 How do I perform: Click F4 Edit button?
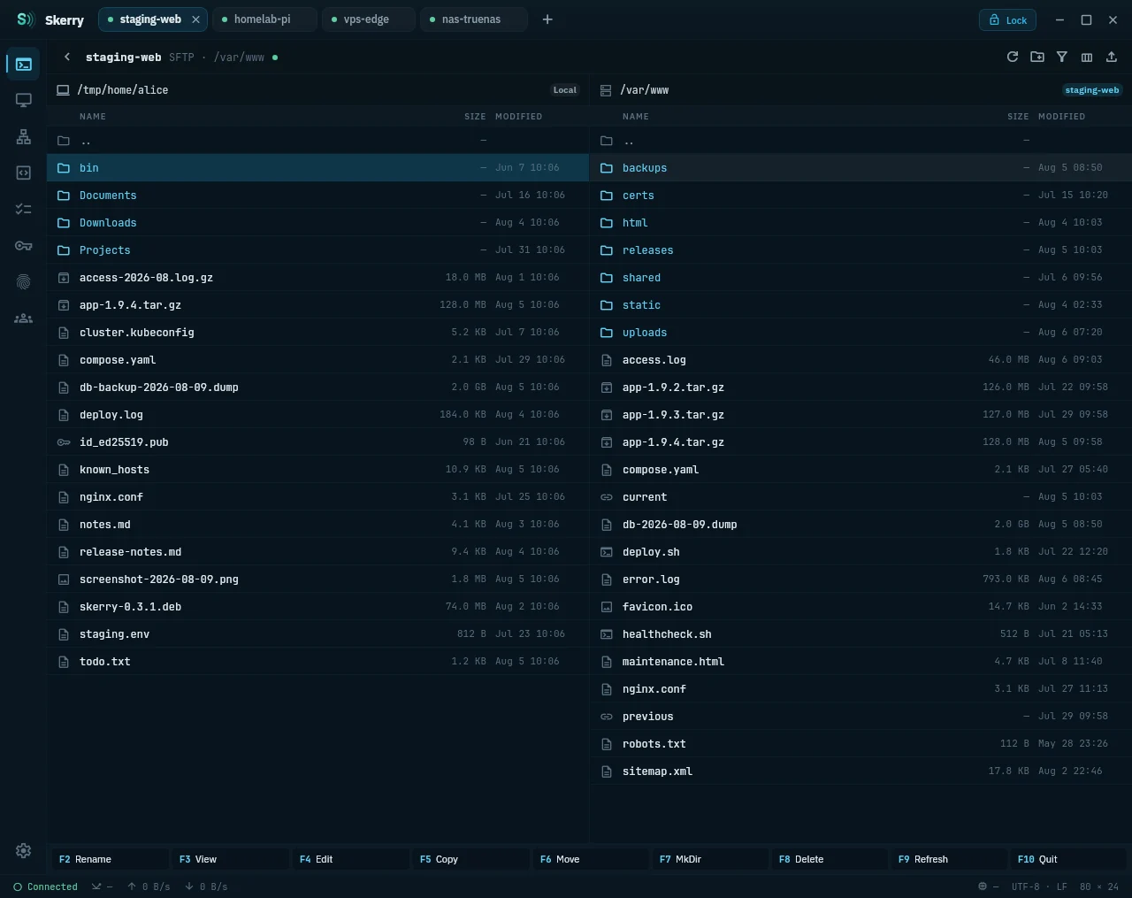pos(351,859)
